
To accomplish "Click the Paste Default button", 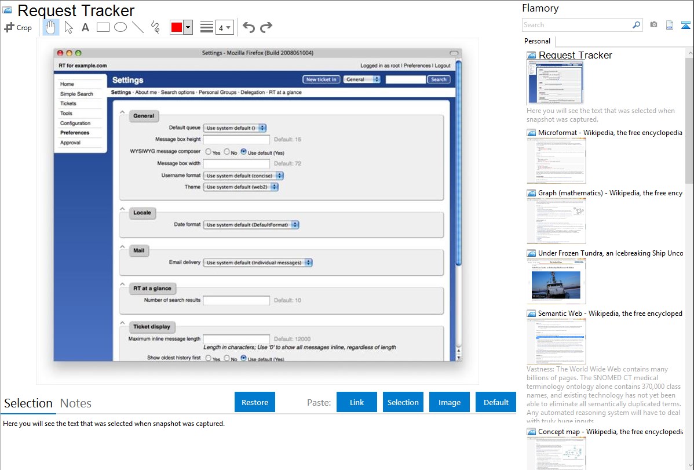I will pyautogui.click(x=496, y=402).
